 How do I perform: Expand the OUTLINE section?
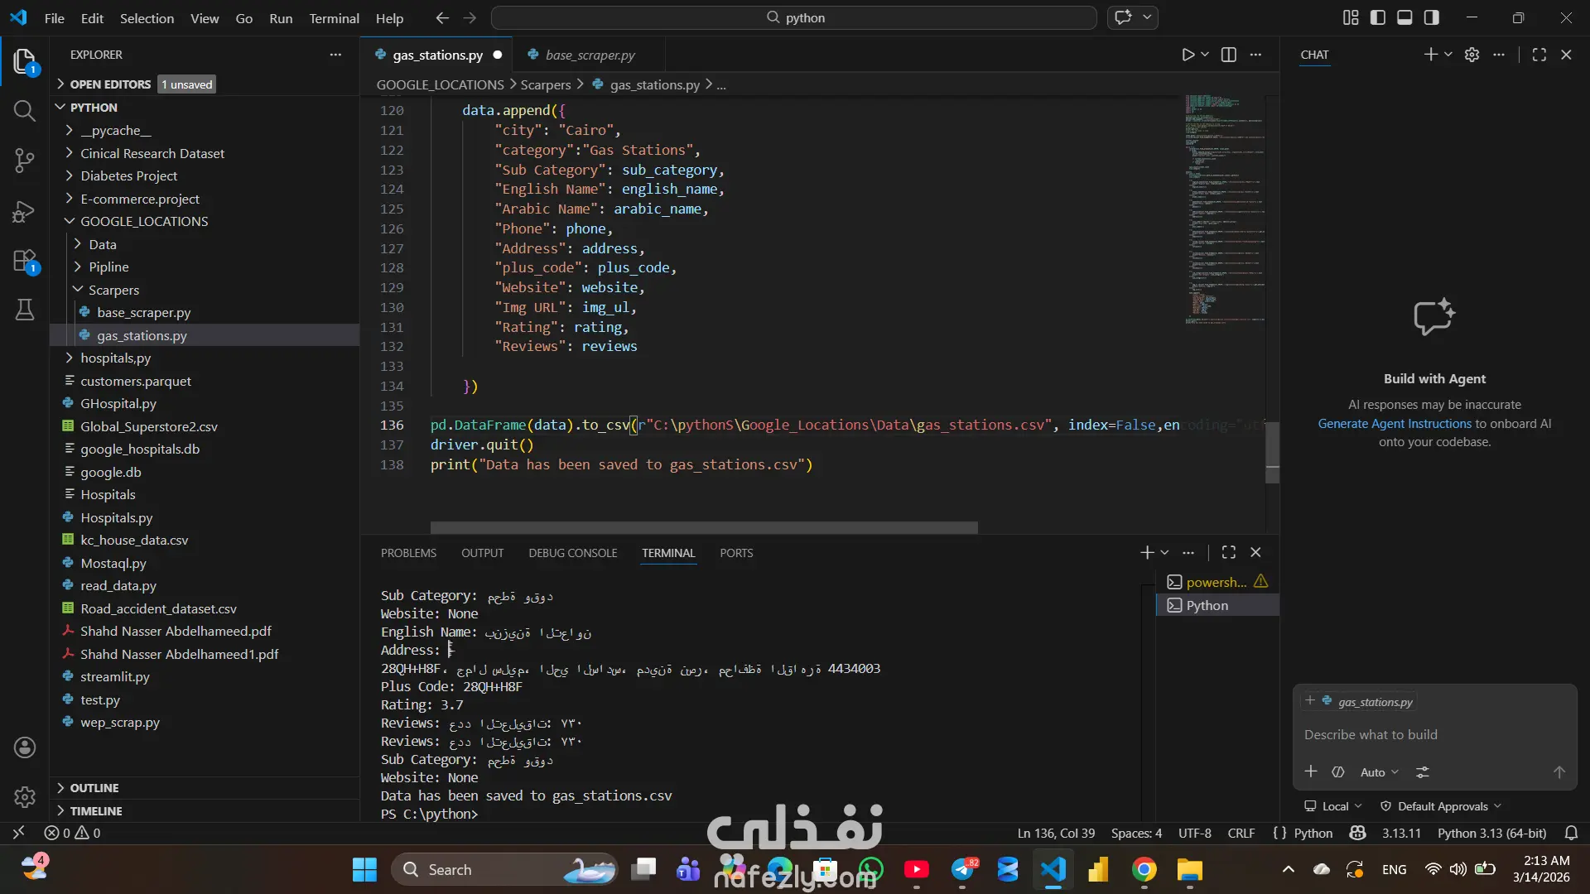[x=94, y=788]
